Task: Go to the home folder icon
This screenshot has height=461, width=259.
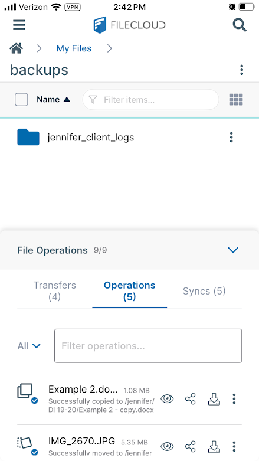Action: (x=17, y=48)
